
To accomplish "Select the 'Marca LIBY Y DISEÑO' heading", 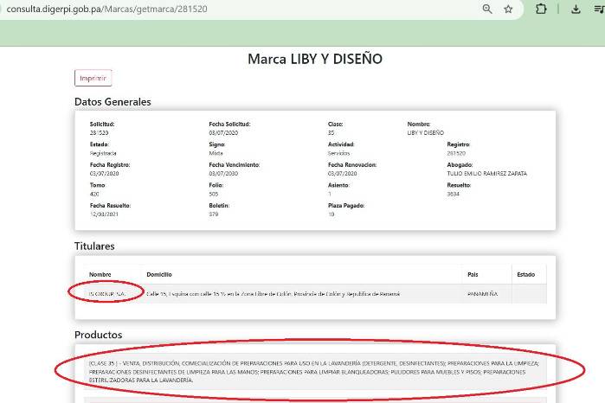I will pos(315,59).
